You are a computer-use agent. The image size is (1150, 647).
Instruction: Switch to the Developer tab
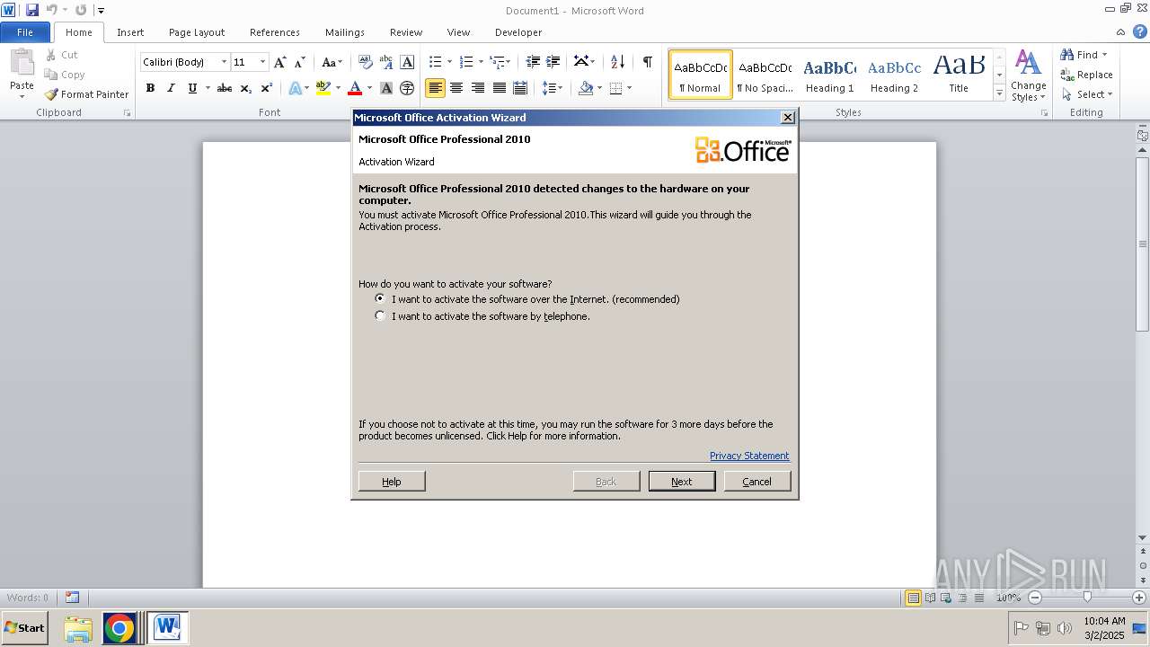(518, 32)
